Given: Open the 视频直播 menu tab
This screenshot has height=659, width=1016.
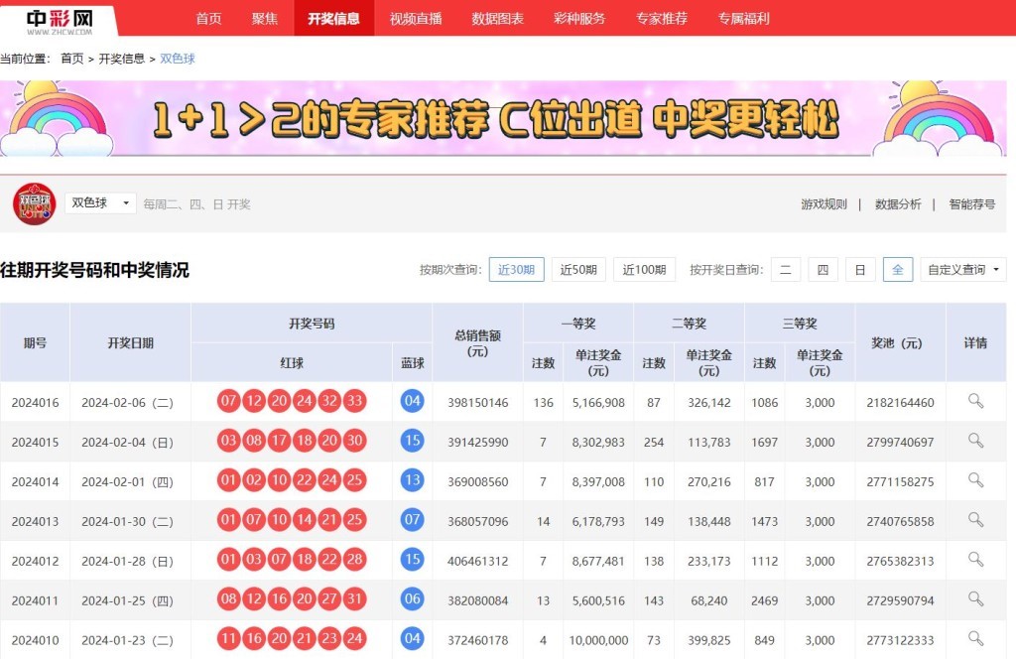Looking at the screenshot, I should [x=416, y=19].
